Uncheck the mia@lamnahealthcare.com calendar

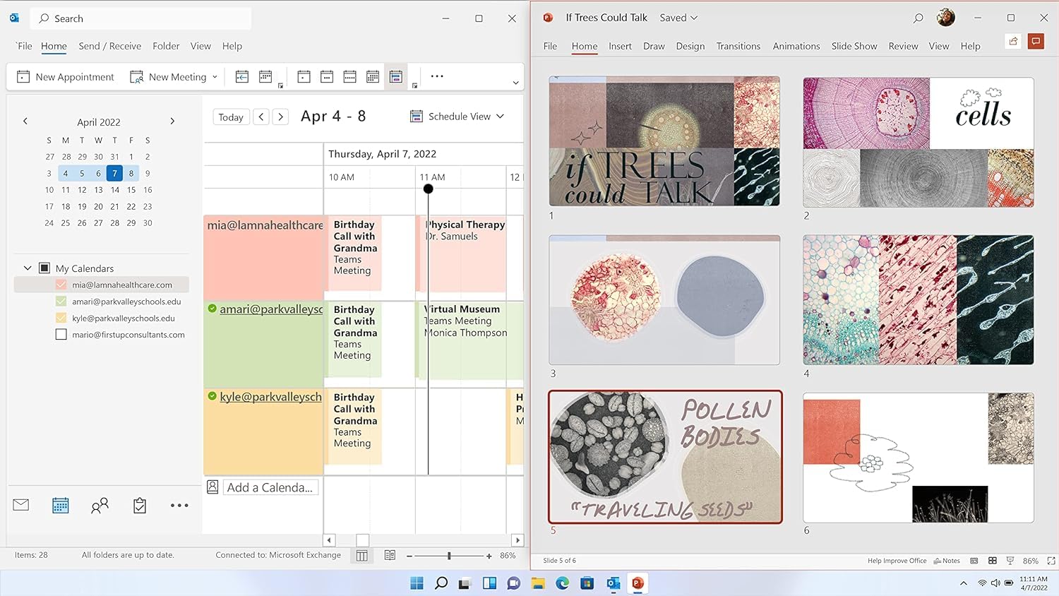pyautogui.click(x=61, y=285)
